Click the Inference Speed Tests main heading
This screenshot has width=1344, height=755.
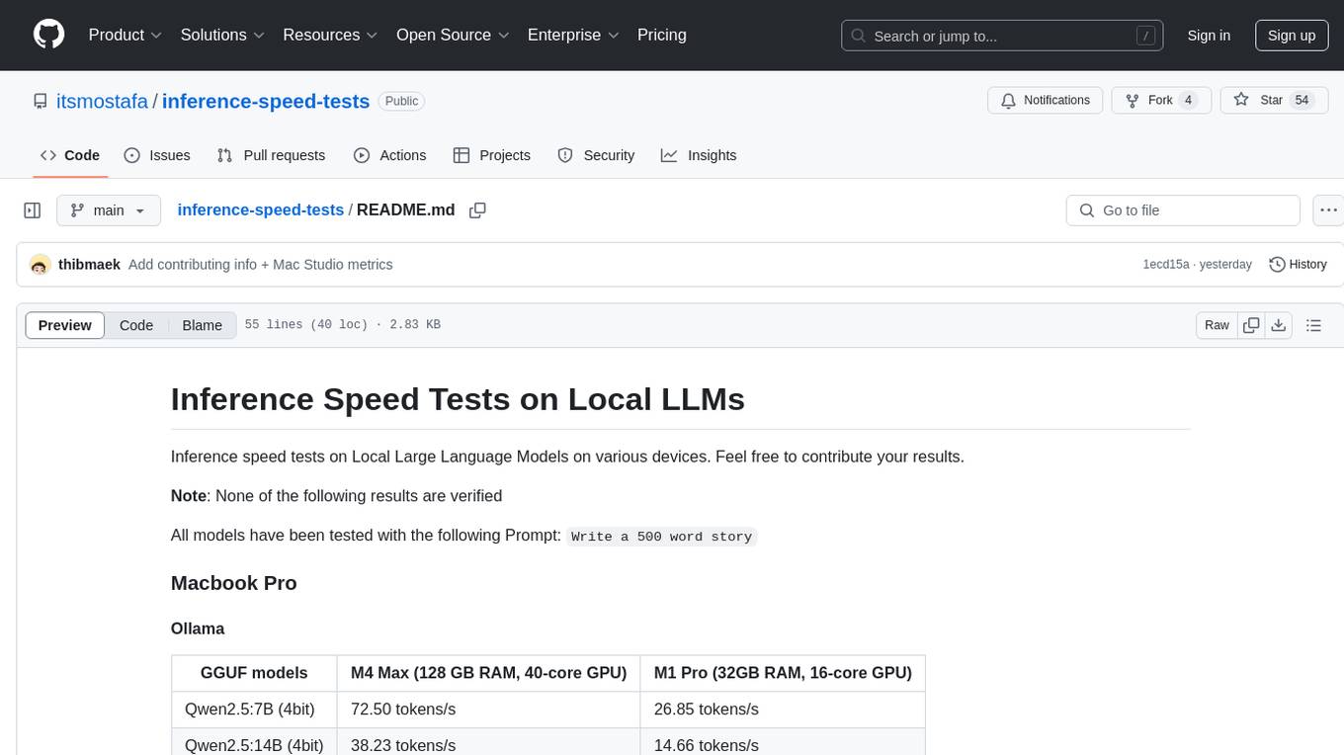(x=458, y=398)
